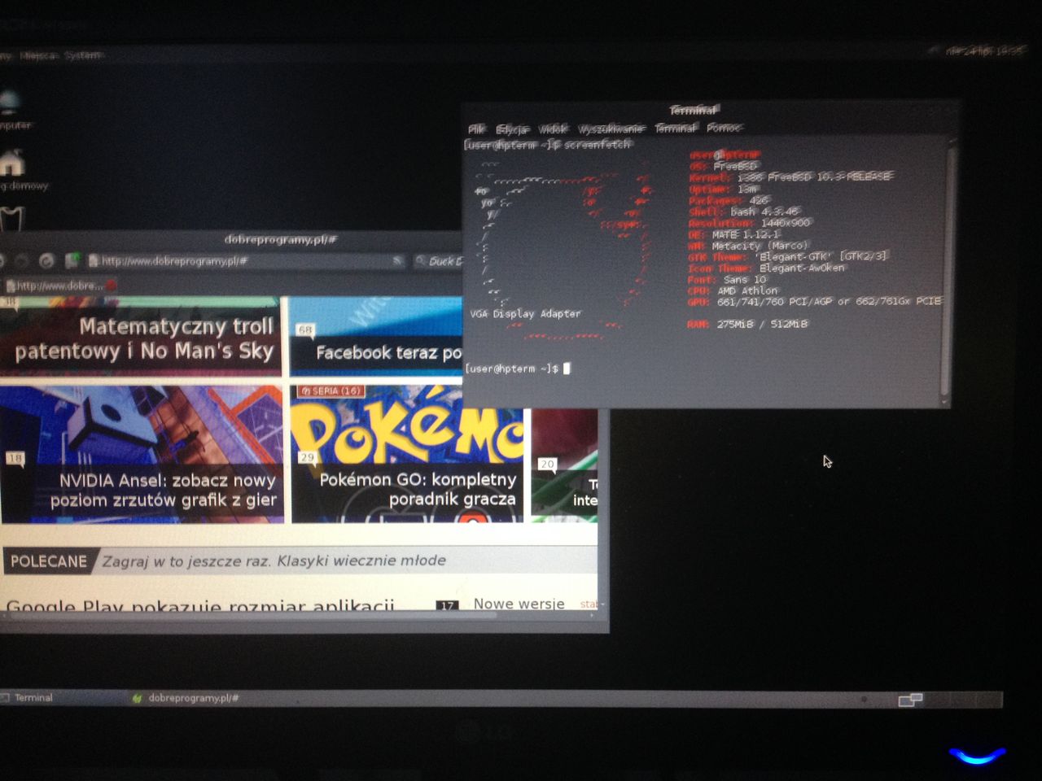Click the SERIA (16) badge on Pokémon tile
The width and height of the screenshot is (1042, 781).
(x=331, y=391)
